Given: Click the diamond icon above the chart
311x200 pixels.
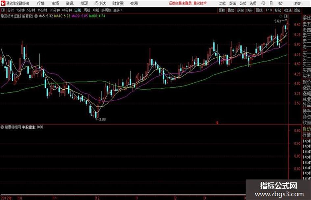Looking at the screenshot, I should pyautogui.click(x=281, y=16).
